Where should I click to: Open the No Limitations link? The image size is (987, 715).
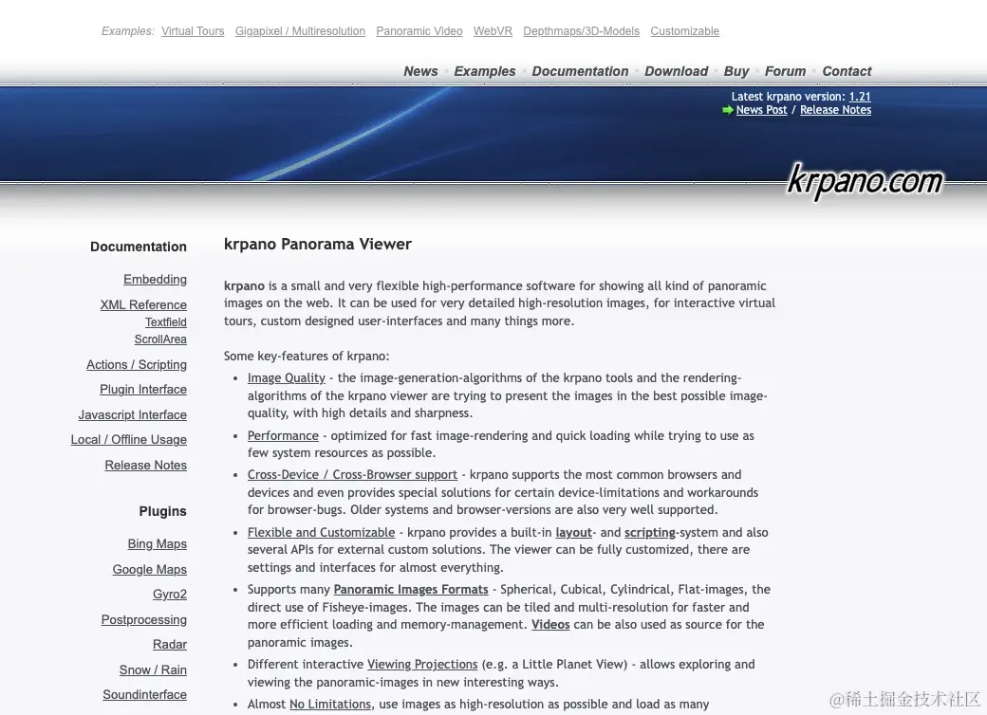(x=330, y=705)
